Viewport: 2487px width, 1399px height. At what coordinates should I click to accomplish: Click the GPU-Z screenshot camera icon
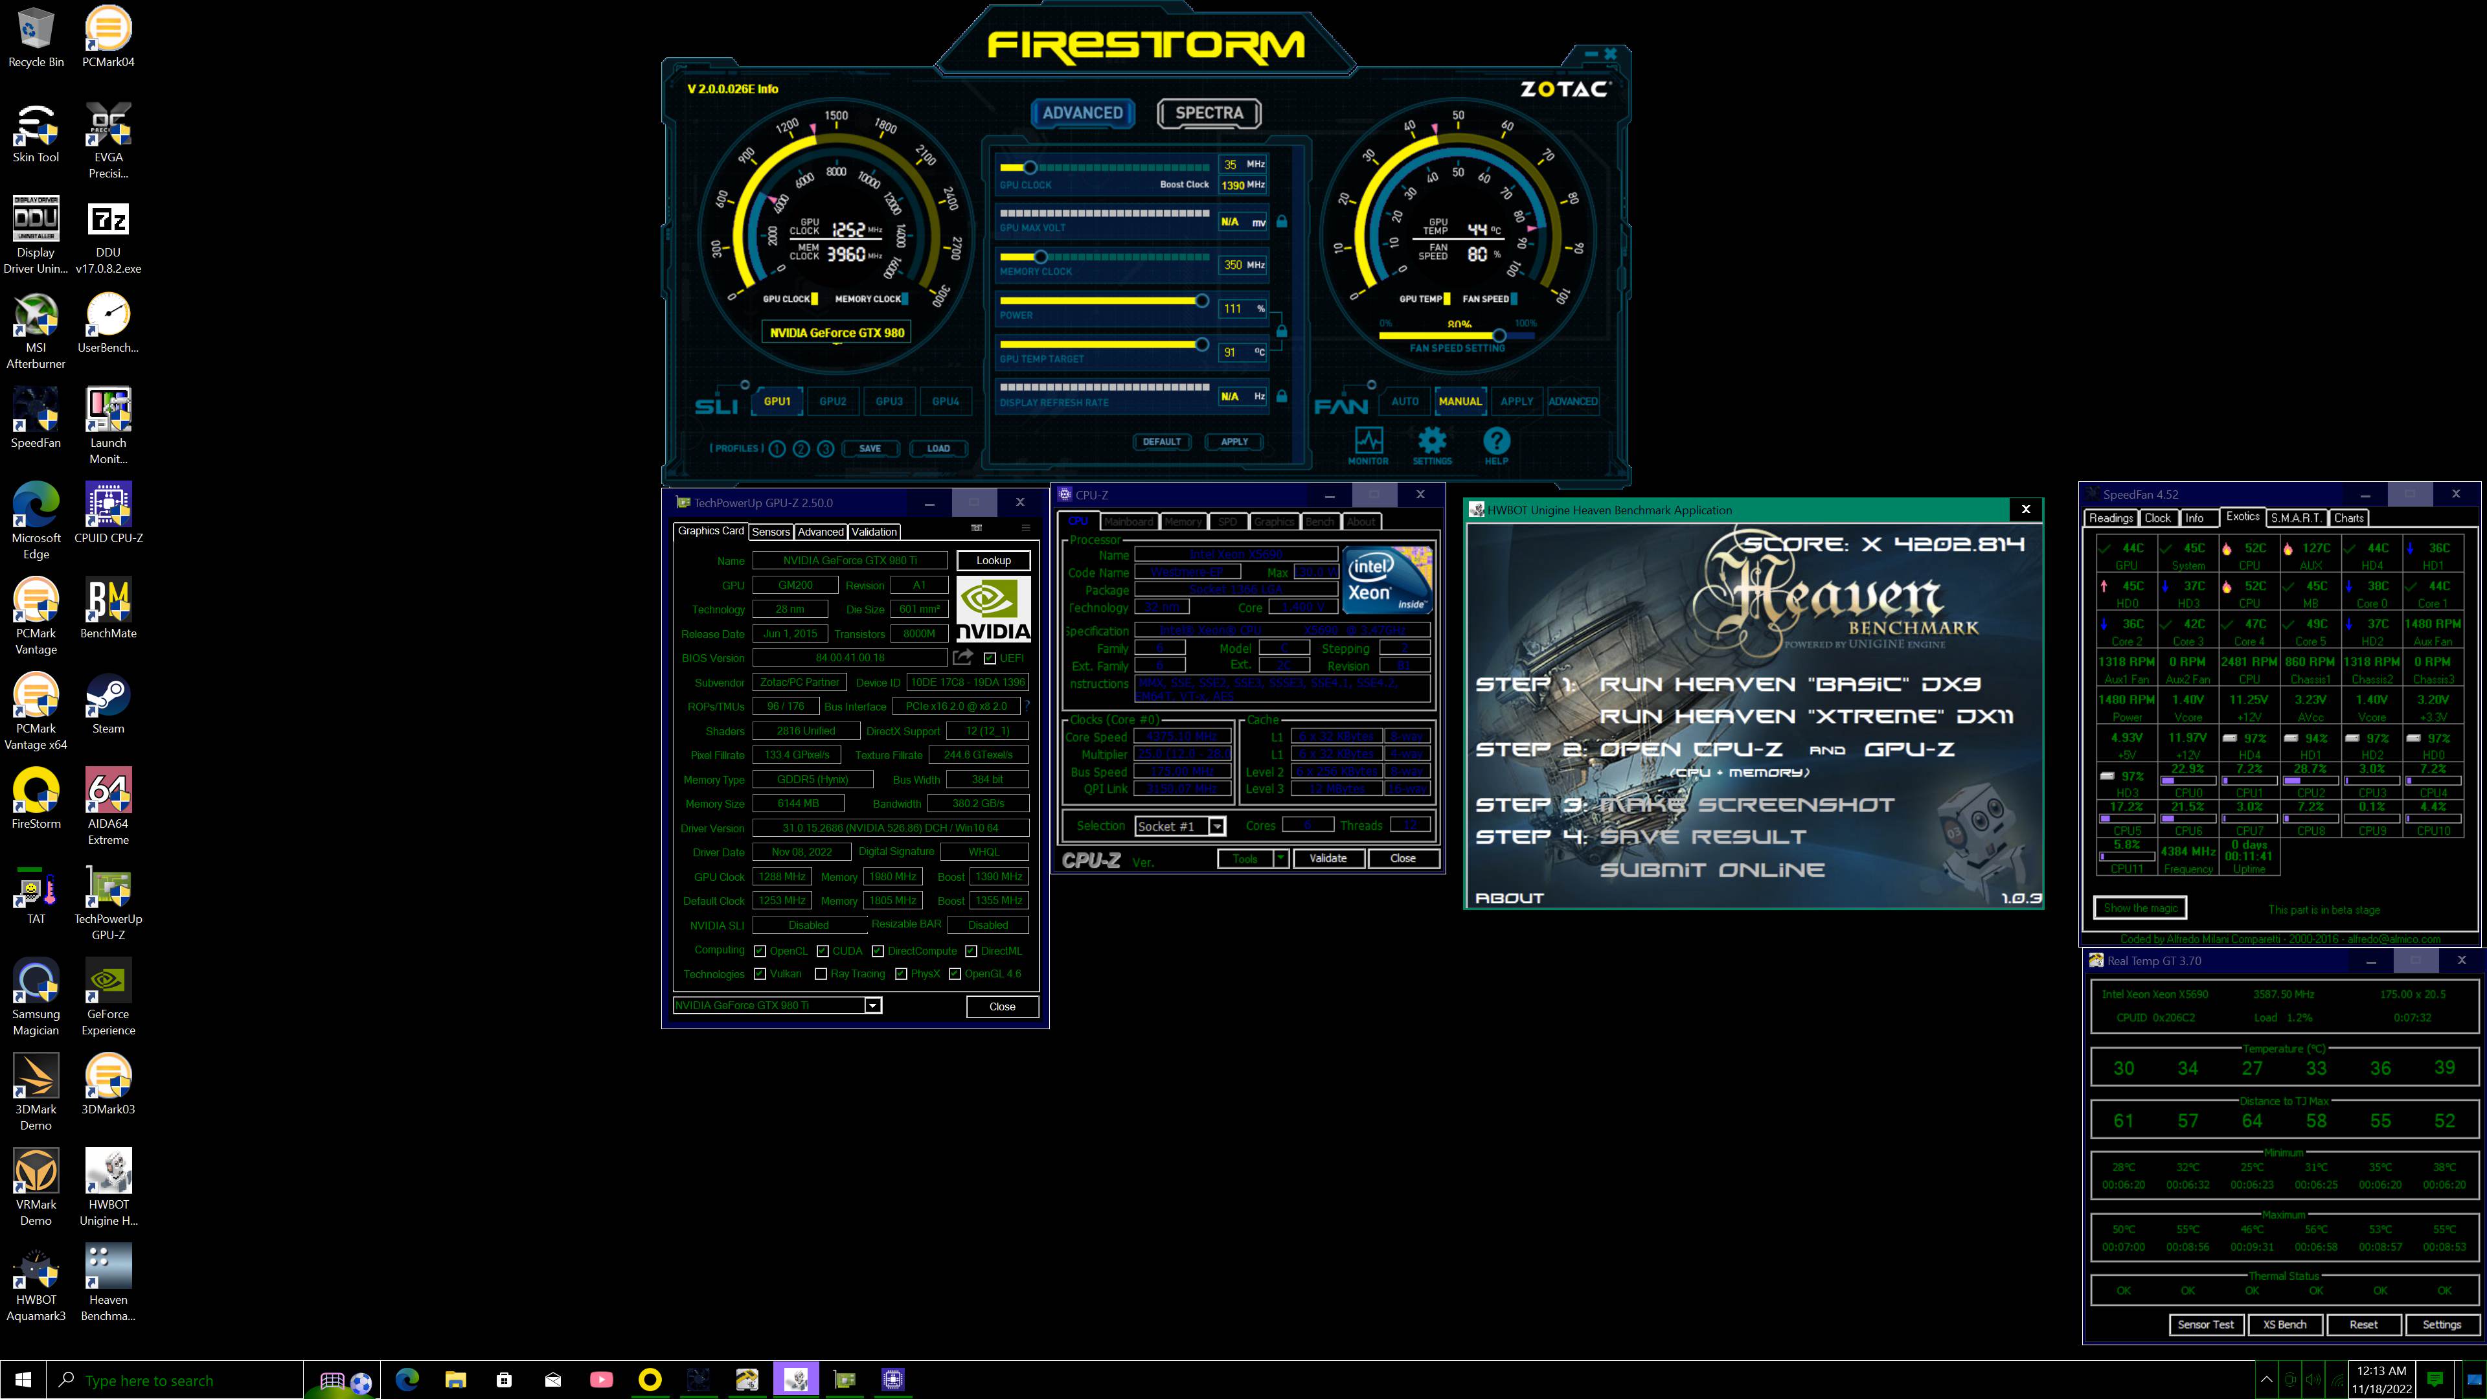pos(976,527)
